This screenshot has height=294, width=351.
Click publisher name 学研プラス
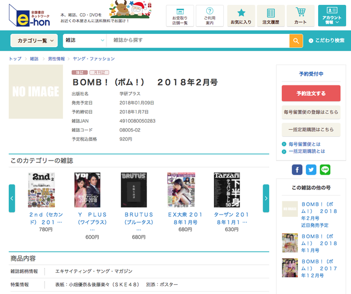(x=130, y=94)
